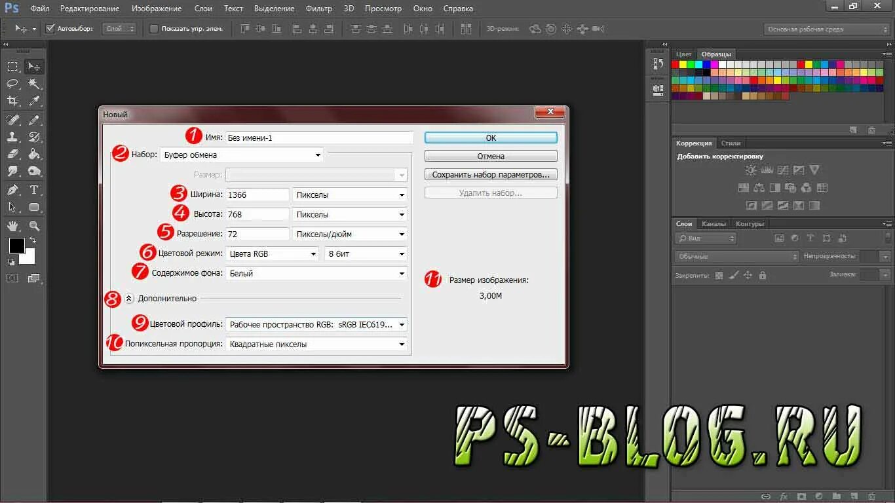Select the Healing Brush tool
The width and height of the screenshot is (895, 503).
pos(12,120)
